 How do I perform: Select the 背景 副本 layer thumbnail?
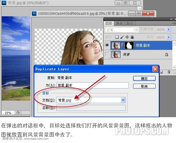click(116, 45)
